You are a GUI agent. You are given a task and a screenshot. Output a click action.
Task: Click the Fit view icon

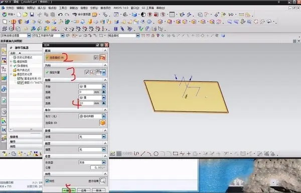pyautogui.click(x=116, y=15)
